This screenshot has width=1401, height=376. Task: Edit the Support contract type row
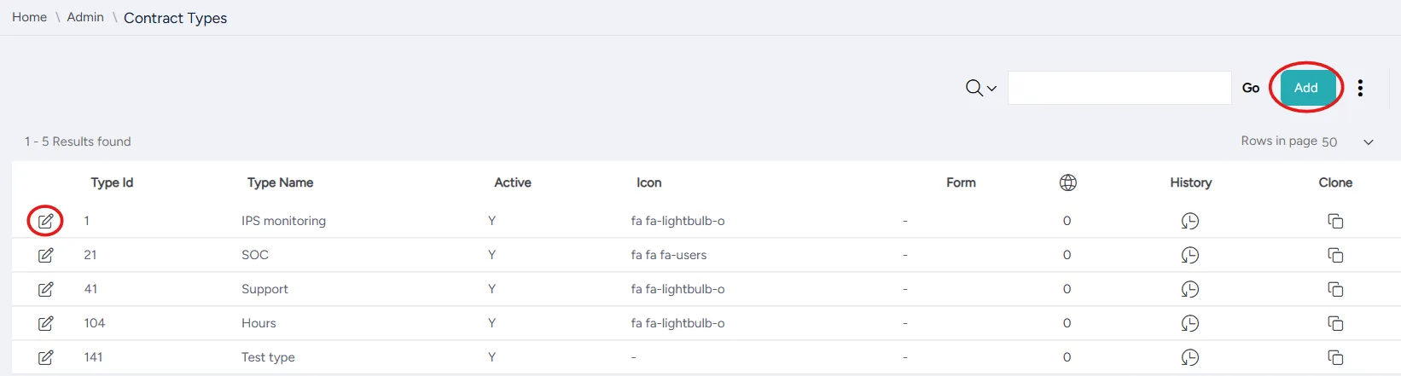(46, 289)
